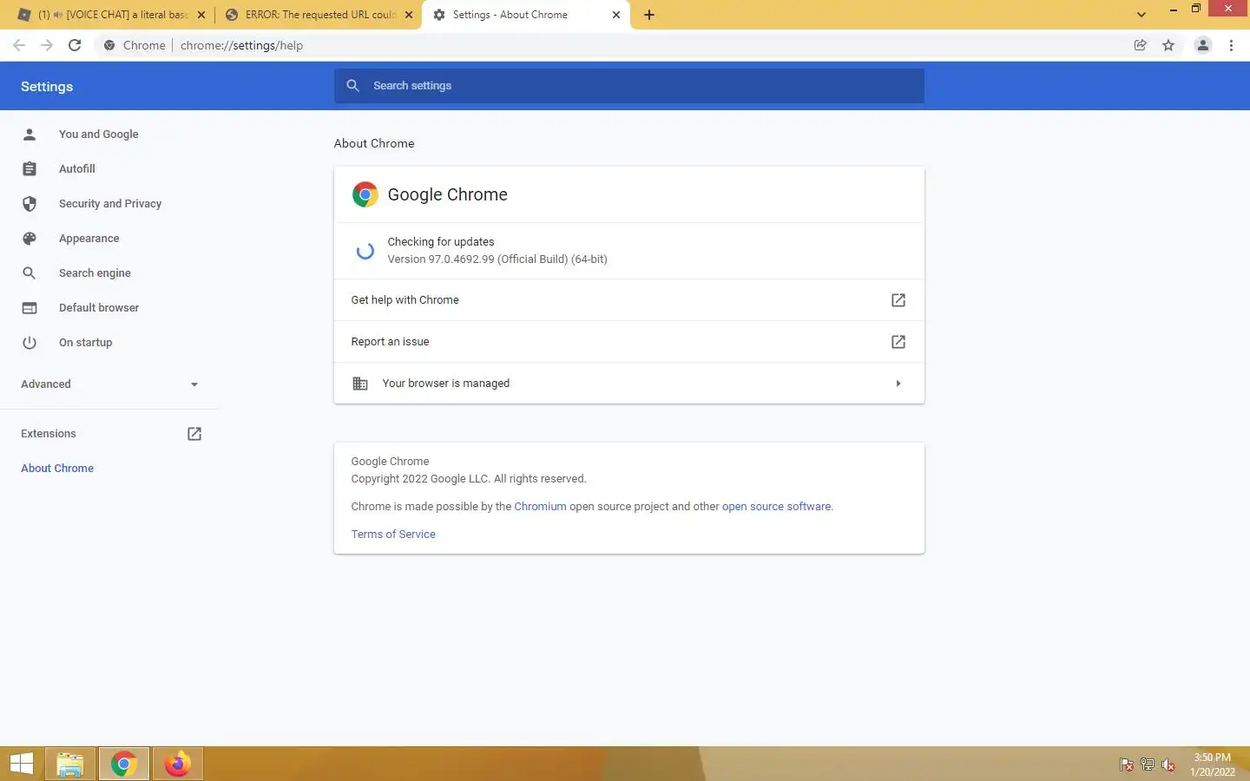Viewport: 1250px width, 781px height.
Task: Click the Chrome site info icon in address bar
Action: pyautogui.click(x=109, y=45)
